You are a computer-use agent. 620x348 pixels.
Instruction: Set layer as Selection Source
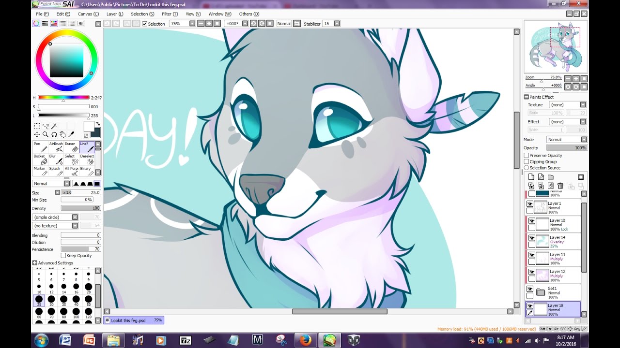(527, 168)
